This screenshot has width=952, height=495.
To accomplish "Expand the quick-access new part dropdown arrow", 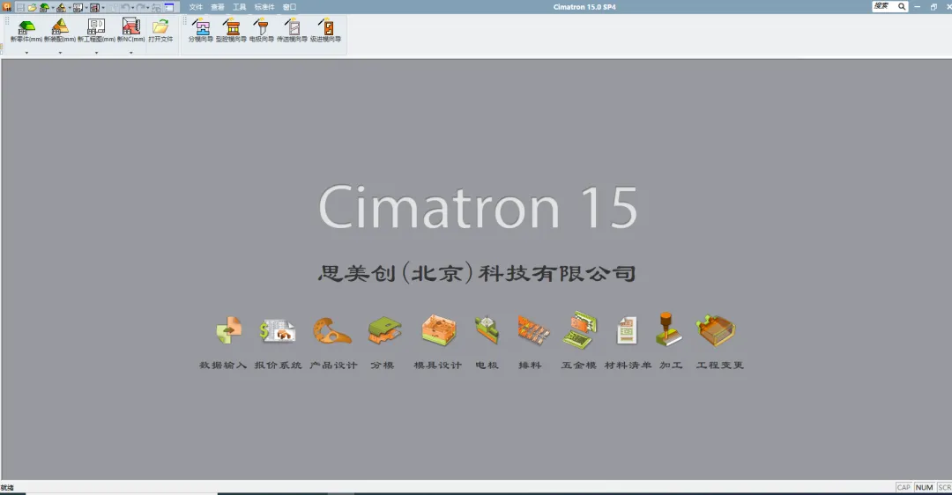I will (x=53, y=8).
